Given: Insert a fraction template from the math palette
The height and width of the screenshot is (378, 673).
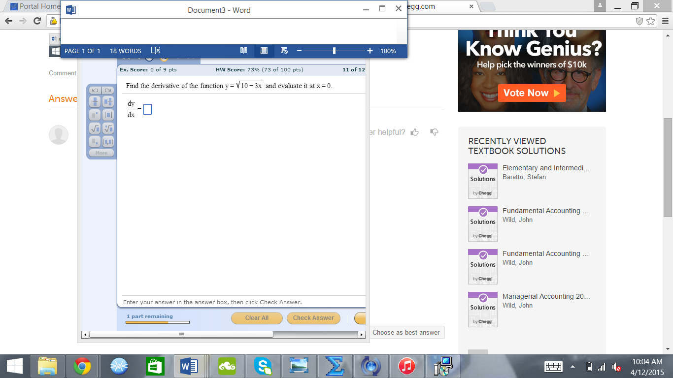Looking at the screenshot, I should pos(95,102).
